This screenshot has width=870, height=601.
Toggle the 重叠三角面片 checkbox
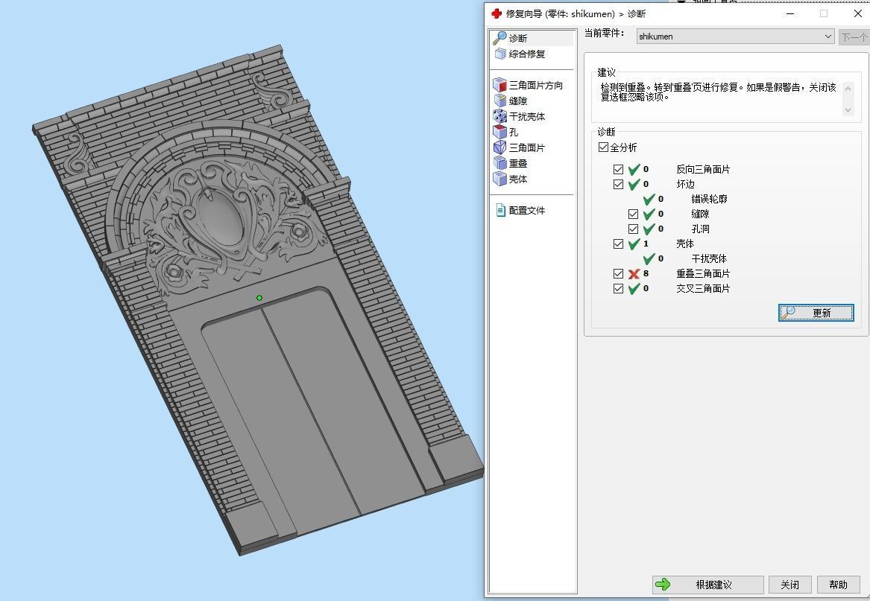click(x=619, y=274)
